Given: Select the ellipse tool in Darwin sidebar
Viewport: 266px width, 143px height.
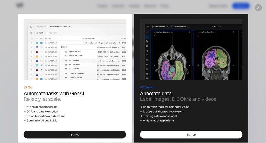Looking at the screenshot, I should click(x=147, y=55).
